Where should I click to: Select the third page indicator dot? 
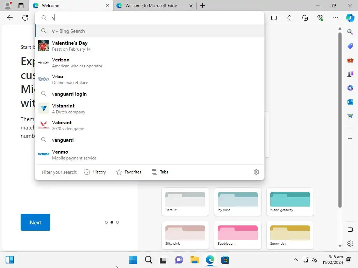117,222
